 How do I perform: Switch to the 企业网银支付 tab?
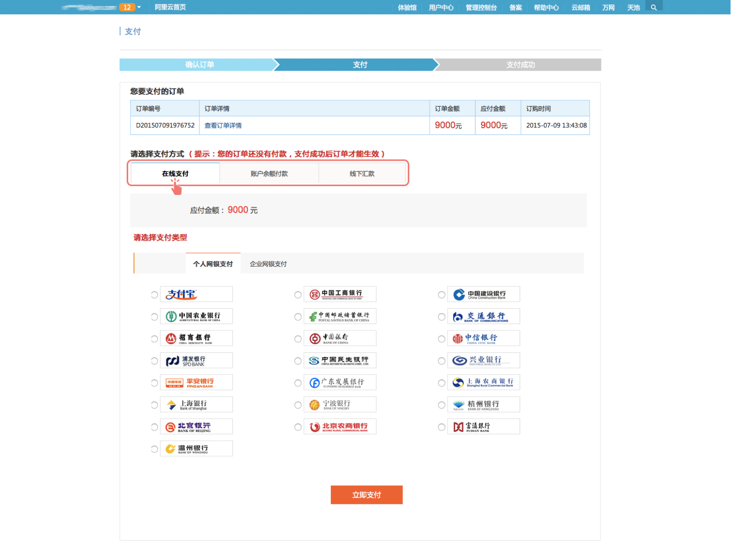(268, 264)
